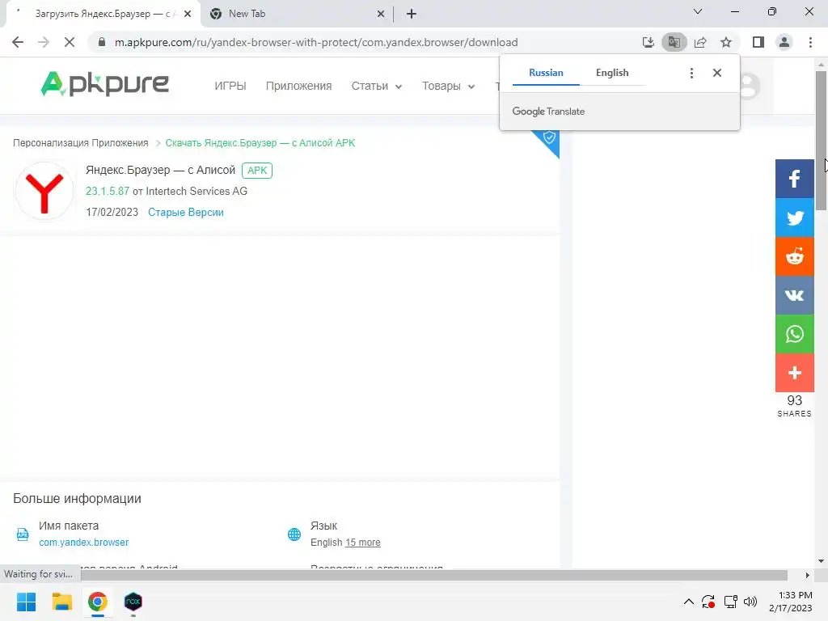Click the install app icon in address bar
This screenshot has width=828, height=621.
[648, 42]
